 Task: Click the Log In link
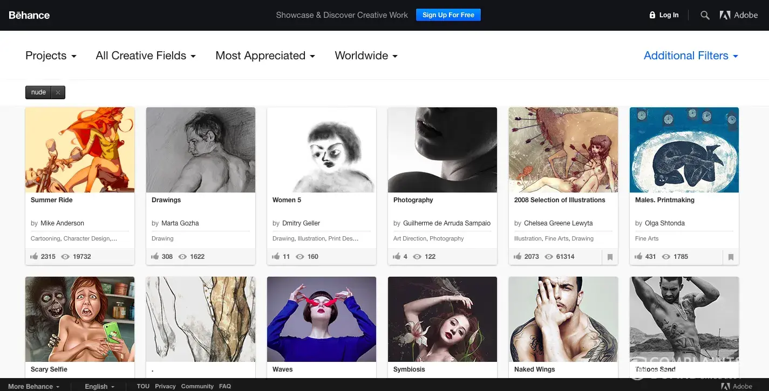click(669, 15)
